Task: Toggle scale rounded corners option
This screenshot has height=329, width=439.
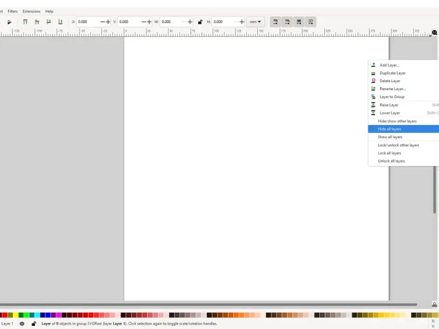Action: [x=287, y=22]
